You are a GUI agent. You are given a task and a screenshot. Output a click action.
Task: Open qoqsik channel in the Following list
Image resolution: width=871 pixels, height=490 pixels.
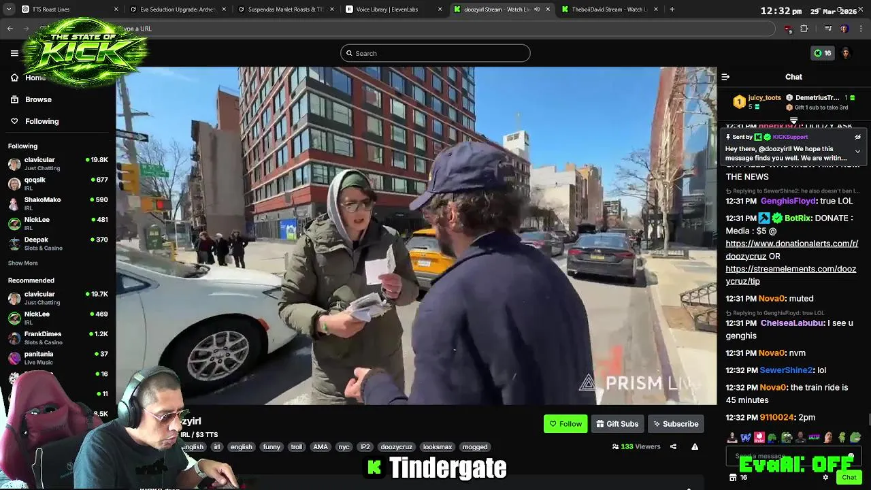coord(58,184)
